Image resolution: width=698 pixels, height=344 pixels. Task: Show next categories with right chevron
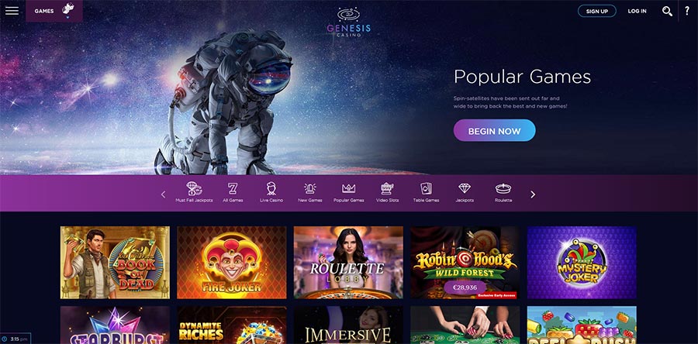[x=533, y=194]
